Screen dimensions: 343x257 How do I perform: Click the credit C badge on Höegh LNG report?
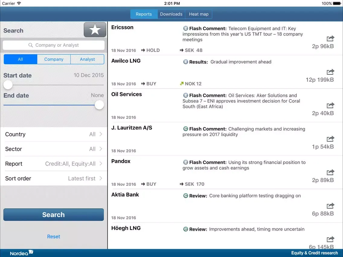tap(185, 229)
